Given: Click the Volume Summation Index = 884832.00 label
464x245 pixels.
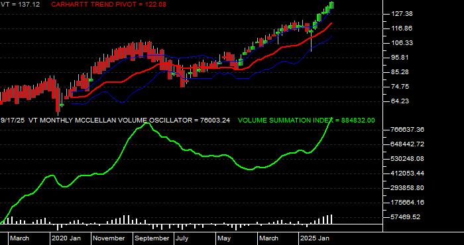Looking at the screenshot, I should (x=306, y=121).
